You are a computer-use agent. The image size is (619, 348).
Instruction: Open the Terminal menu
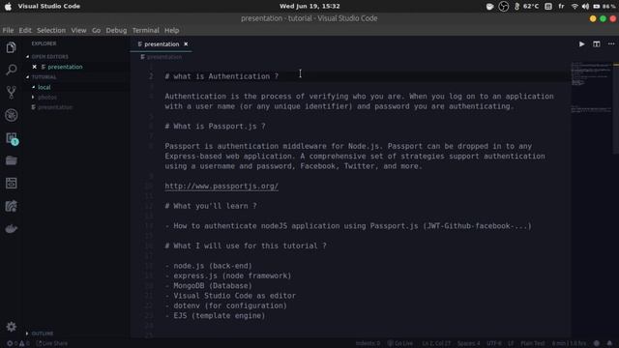pyautogui.click(x=146, y=30)
